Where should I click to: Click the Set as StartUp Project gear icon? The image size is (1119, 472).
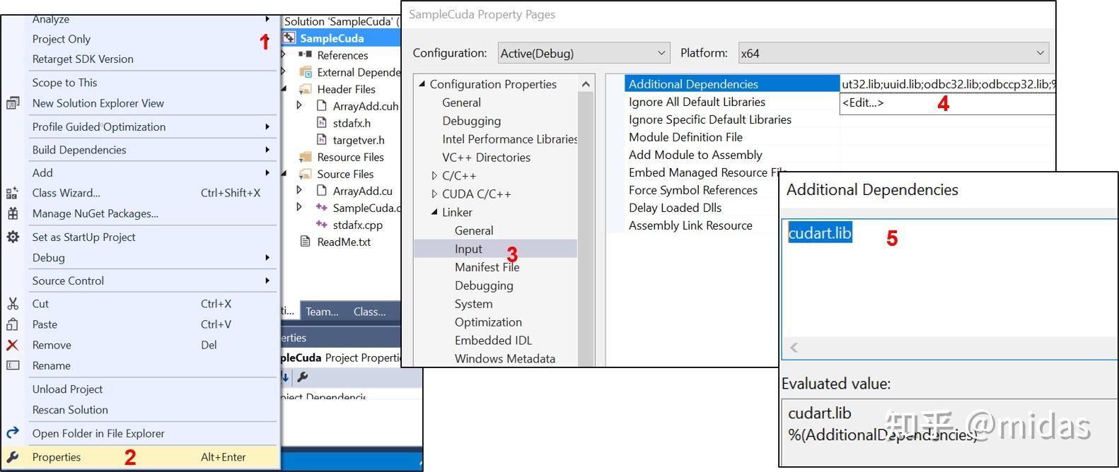[x=13, y=237]
